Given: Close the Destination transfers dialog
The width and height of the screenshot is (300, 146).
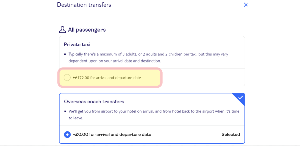Looking at the screenshot, I should (246, 5).
